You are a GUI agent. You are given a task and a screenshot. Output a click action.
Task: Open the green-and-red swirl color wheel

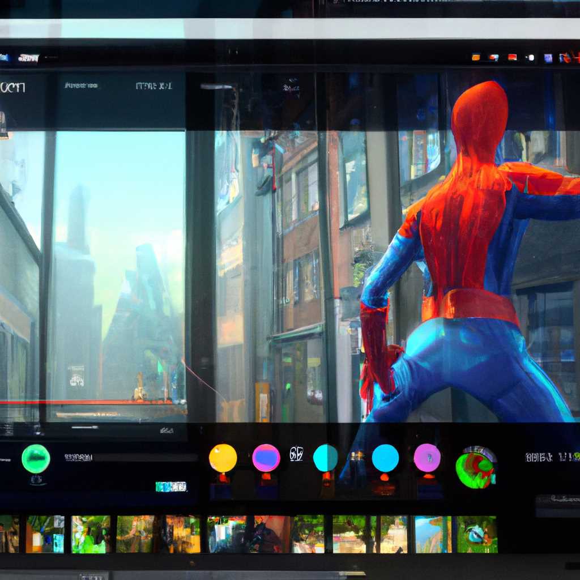(x=476, y=468)
